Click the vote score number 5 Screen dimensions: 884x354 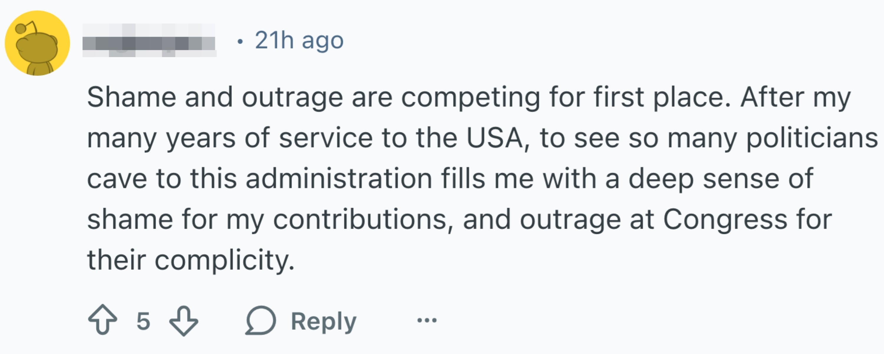[x=143, y=321]
